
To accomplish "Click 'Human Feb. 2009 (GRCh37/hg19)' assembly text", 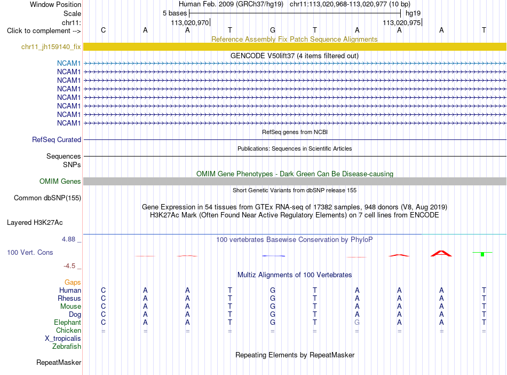I will [x=231, y=4].
